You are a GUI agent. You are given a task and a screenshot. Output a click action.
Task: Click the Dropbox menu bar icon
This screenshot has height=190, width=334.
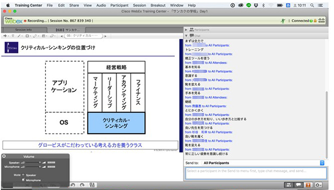coord(256,5)
